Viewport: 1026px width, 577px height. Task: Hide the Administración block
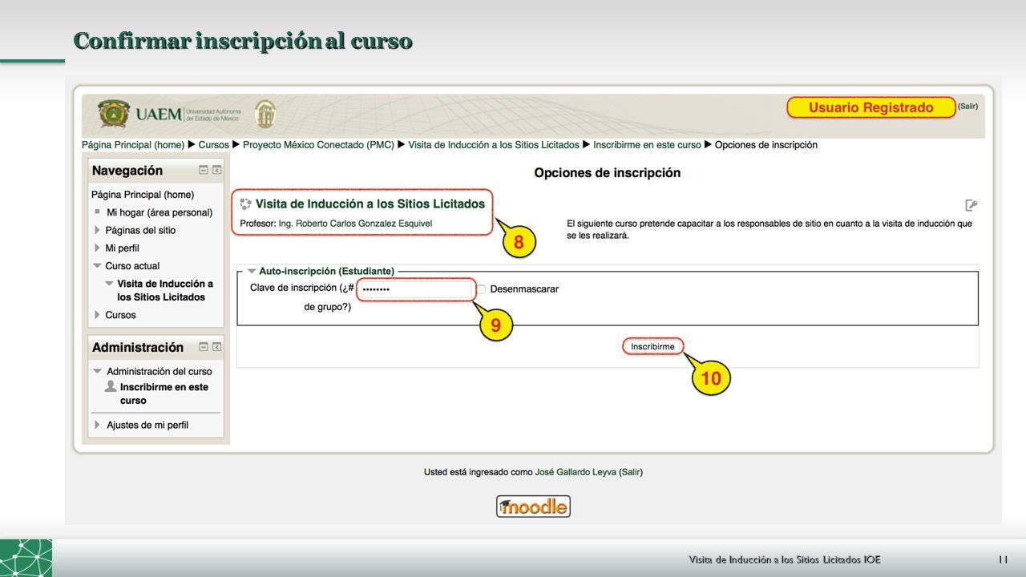point(204,347)
